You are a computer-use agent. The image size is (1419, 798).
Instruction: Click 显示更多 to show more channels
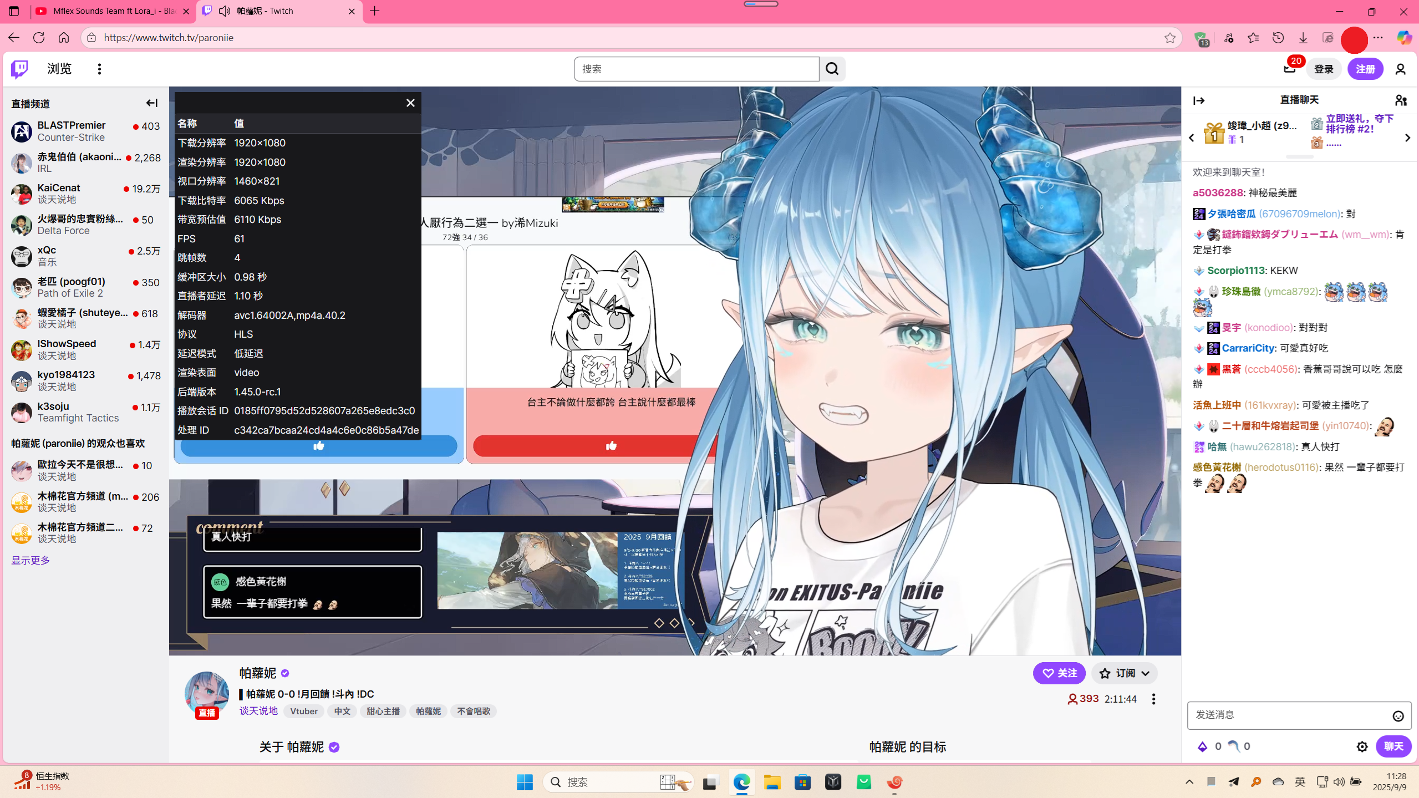pos(30,560)
